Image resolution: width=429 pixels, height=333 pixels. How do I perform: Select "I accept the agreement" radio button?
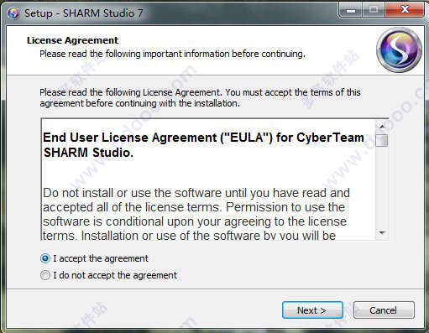[x=45, y=258]
